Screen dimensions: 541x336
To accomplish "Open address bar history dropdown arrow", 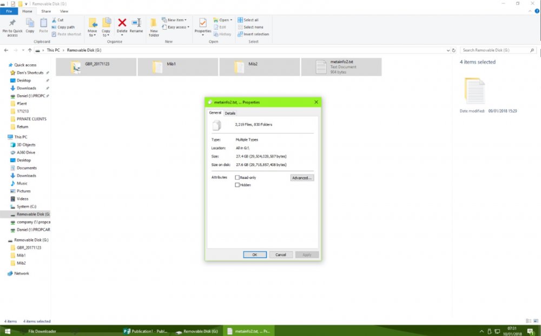I will click(448, 50).
